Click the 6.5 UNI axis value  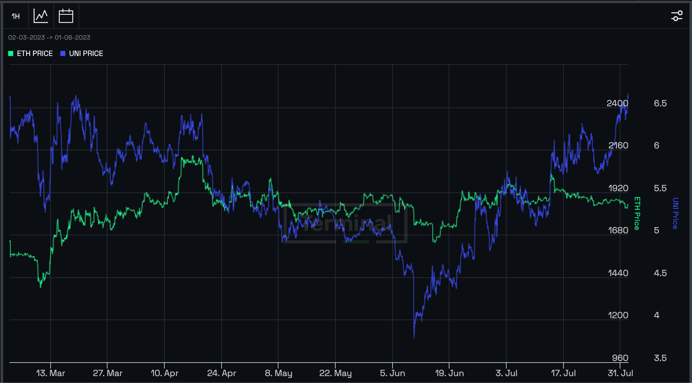(660, 103)
